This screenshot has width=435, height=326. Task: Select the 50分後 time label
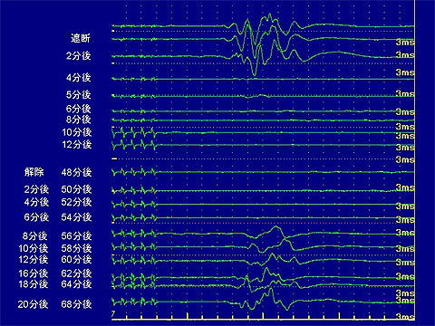tap(76, 189)
